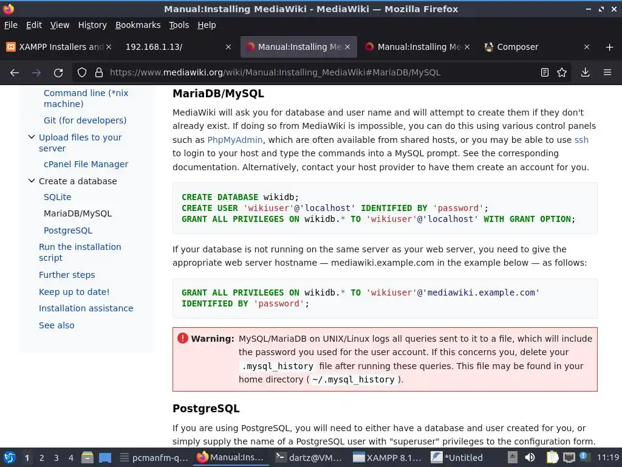Image resolution: width=622 pixels, height=467 pixels.
Task: Open the XAMPP 8.1 window from taskbar
Action: [x=387, y=457]
